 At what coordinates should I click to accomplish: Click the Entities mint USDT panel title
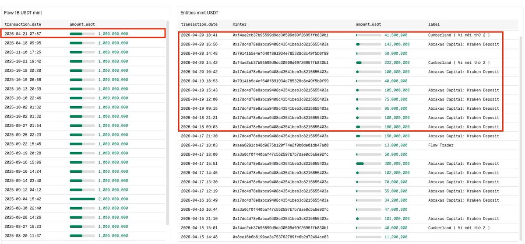[199, 13]
